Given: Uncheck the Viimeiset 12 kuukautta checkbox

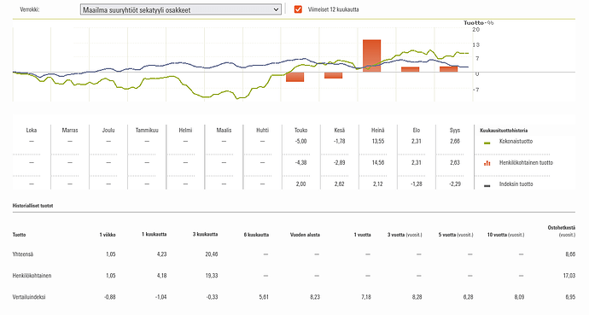Looking at the screenshot, I should 298,9.
